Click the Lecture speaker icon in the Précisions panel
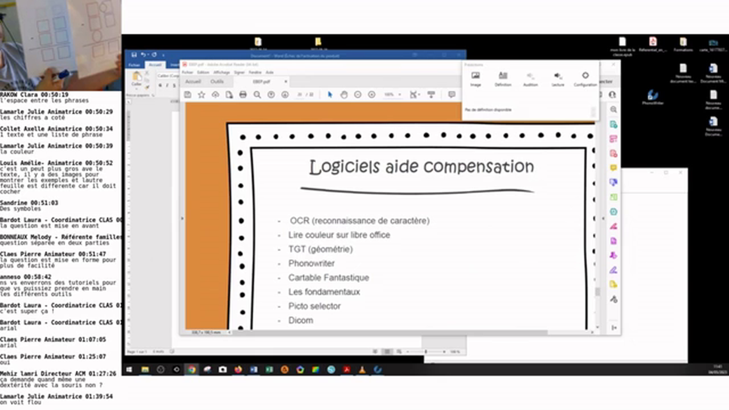Image resolution: width=729 pixels, height=410 pixels. pyautogui.click(x=557, y=77)
